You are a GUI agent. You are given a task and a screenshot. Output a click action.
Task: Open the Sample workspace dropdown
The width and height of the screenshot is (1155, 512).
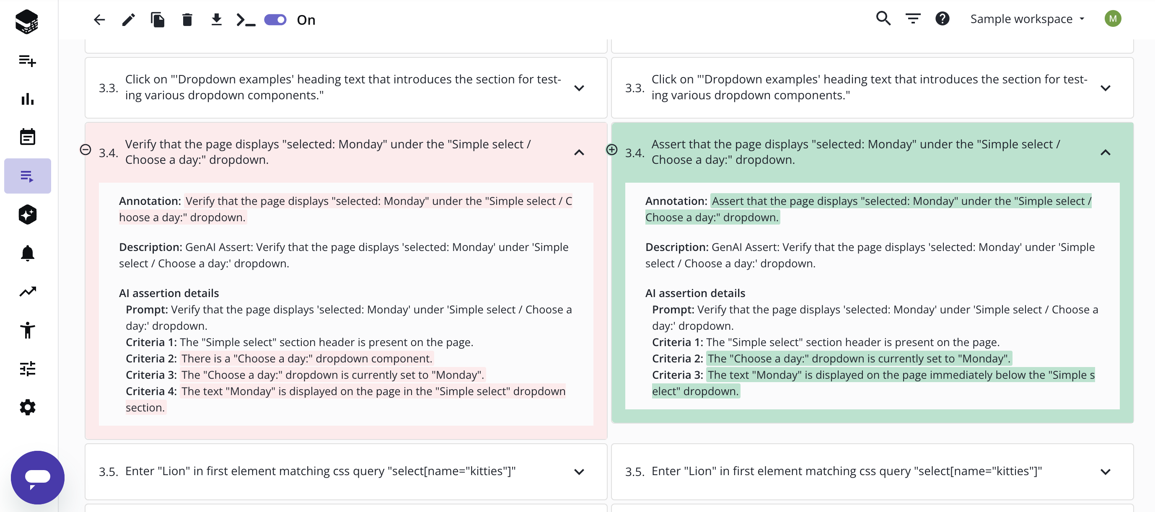(x=1028, y=19)
